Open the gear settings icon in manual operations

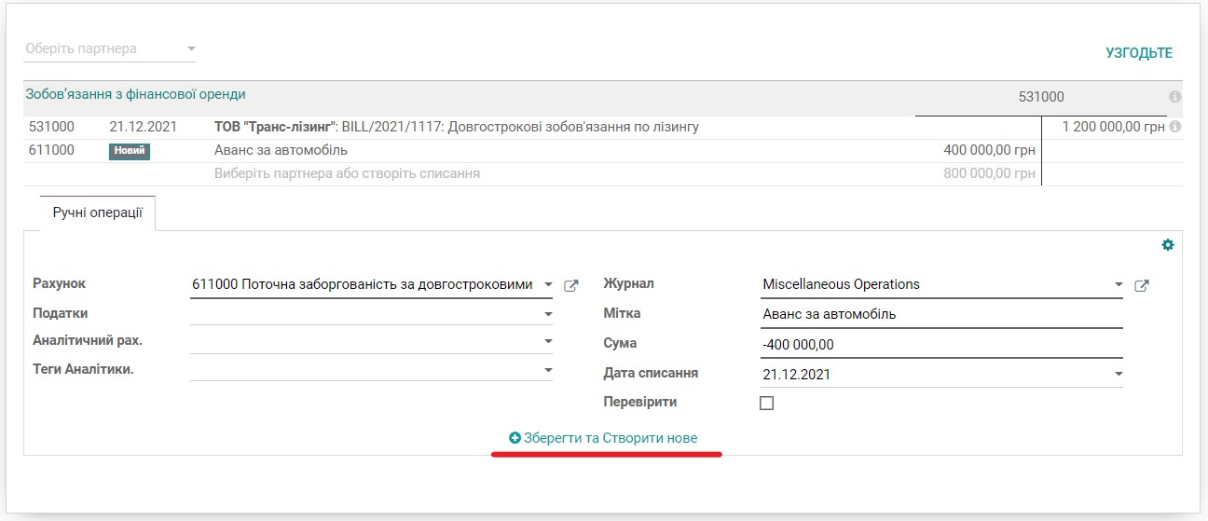click(1167, 245)
